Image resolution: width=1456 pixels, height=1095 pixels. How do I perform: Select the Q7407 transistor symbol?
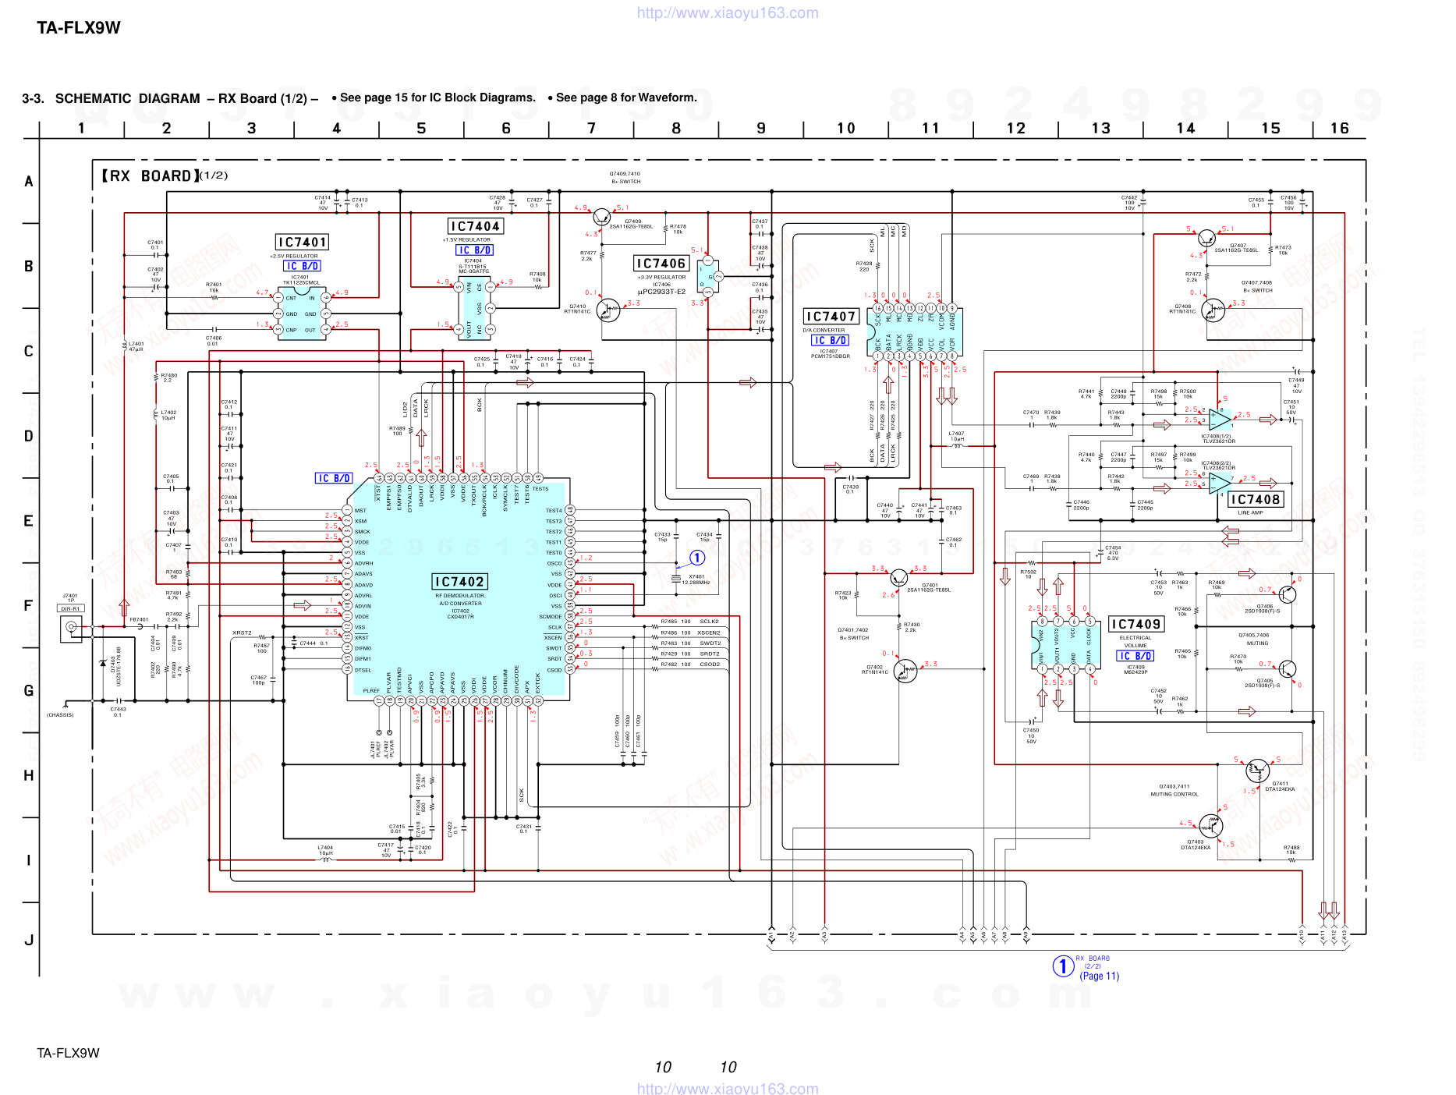pos(1206,239)
